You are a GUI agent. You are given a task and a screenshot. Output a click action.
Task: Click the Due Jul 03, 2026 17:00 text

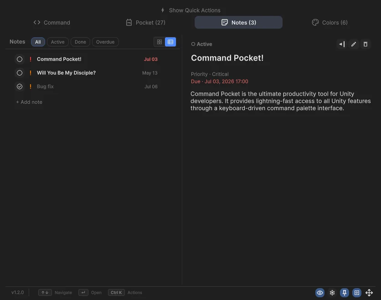(x=219, y=81)
